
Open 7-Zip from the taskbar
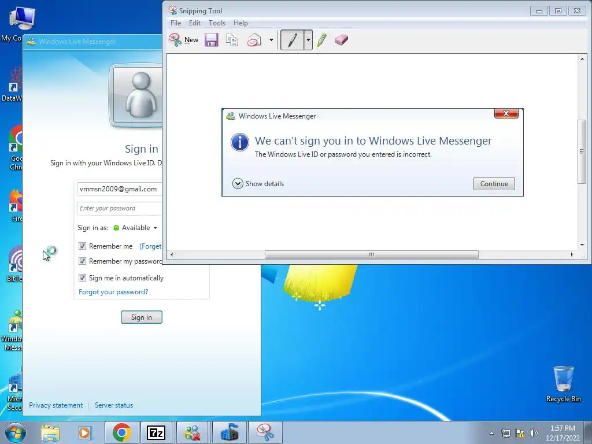click(x=156, y=432)
